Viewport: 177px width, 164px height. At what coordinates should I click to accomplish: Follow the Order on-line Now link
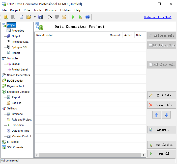coord(158,17)
